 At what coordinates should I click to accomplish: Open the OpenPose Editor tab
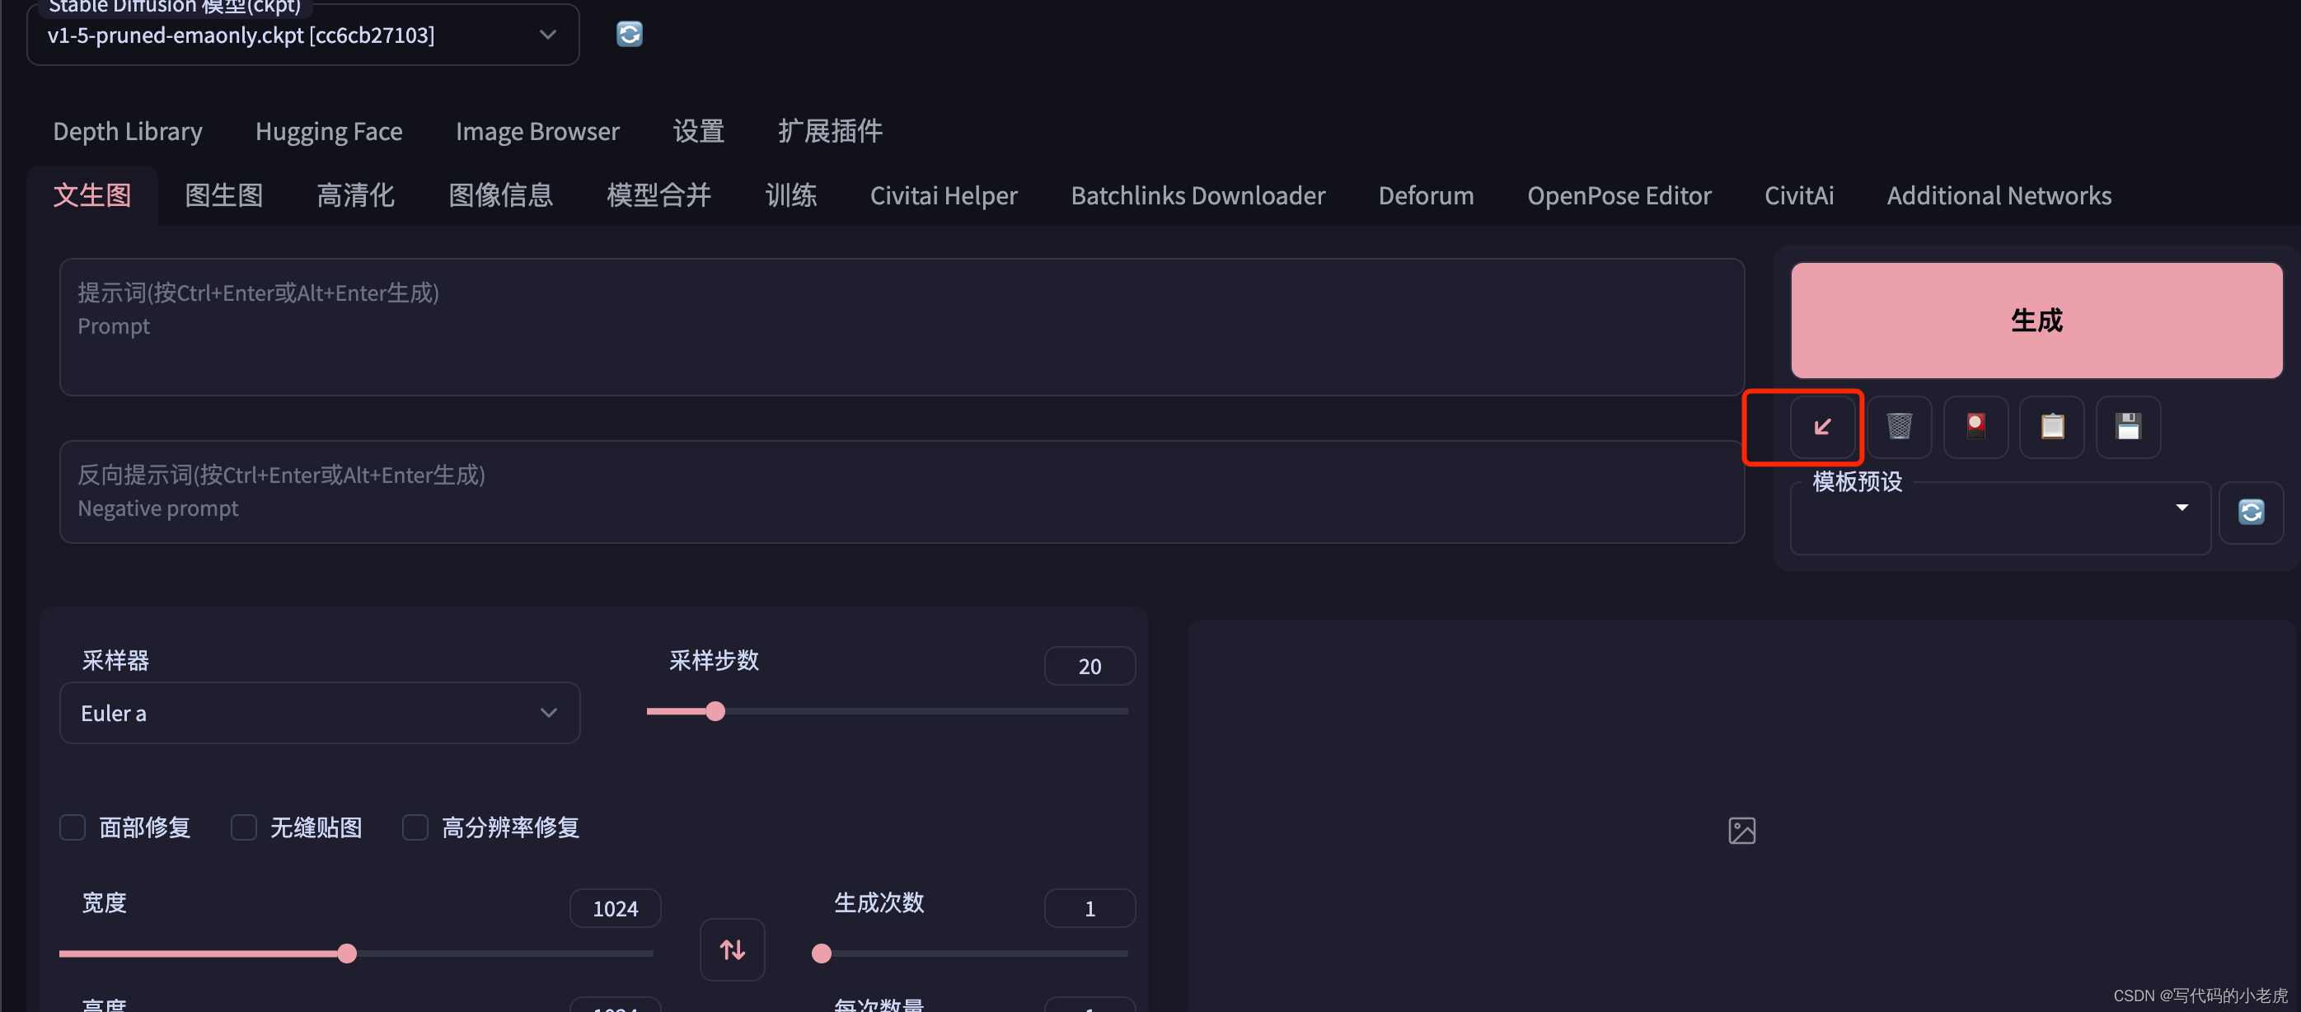pyautogui.click(x=1618, y=194)
